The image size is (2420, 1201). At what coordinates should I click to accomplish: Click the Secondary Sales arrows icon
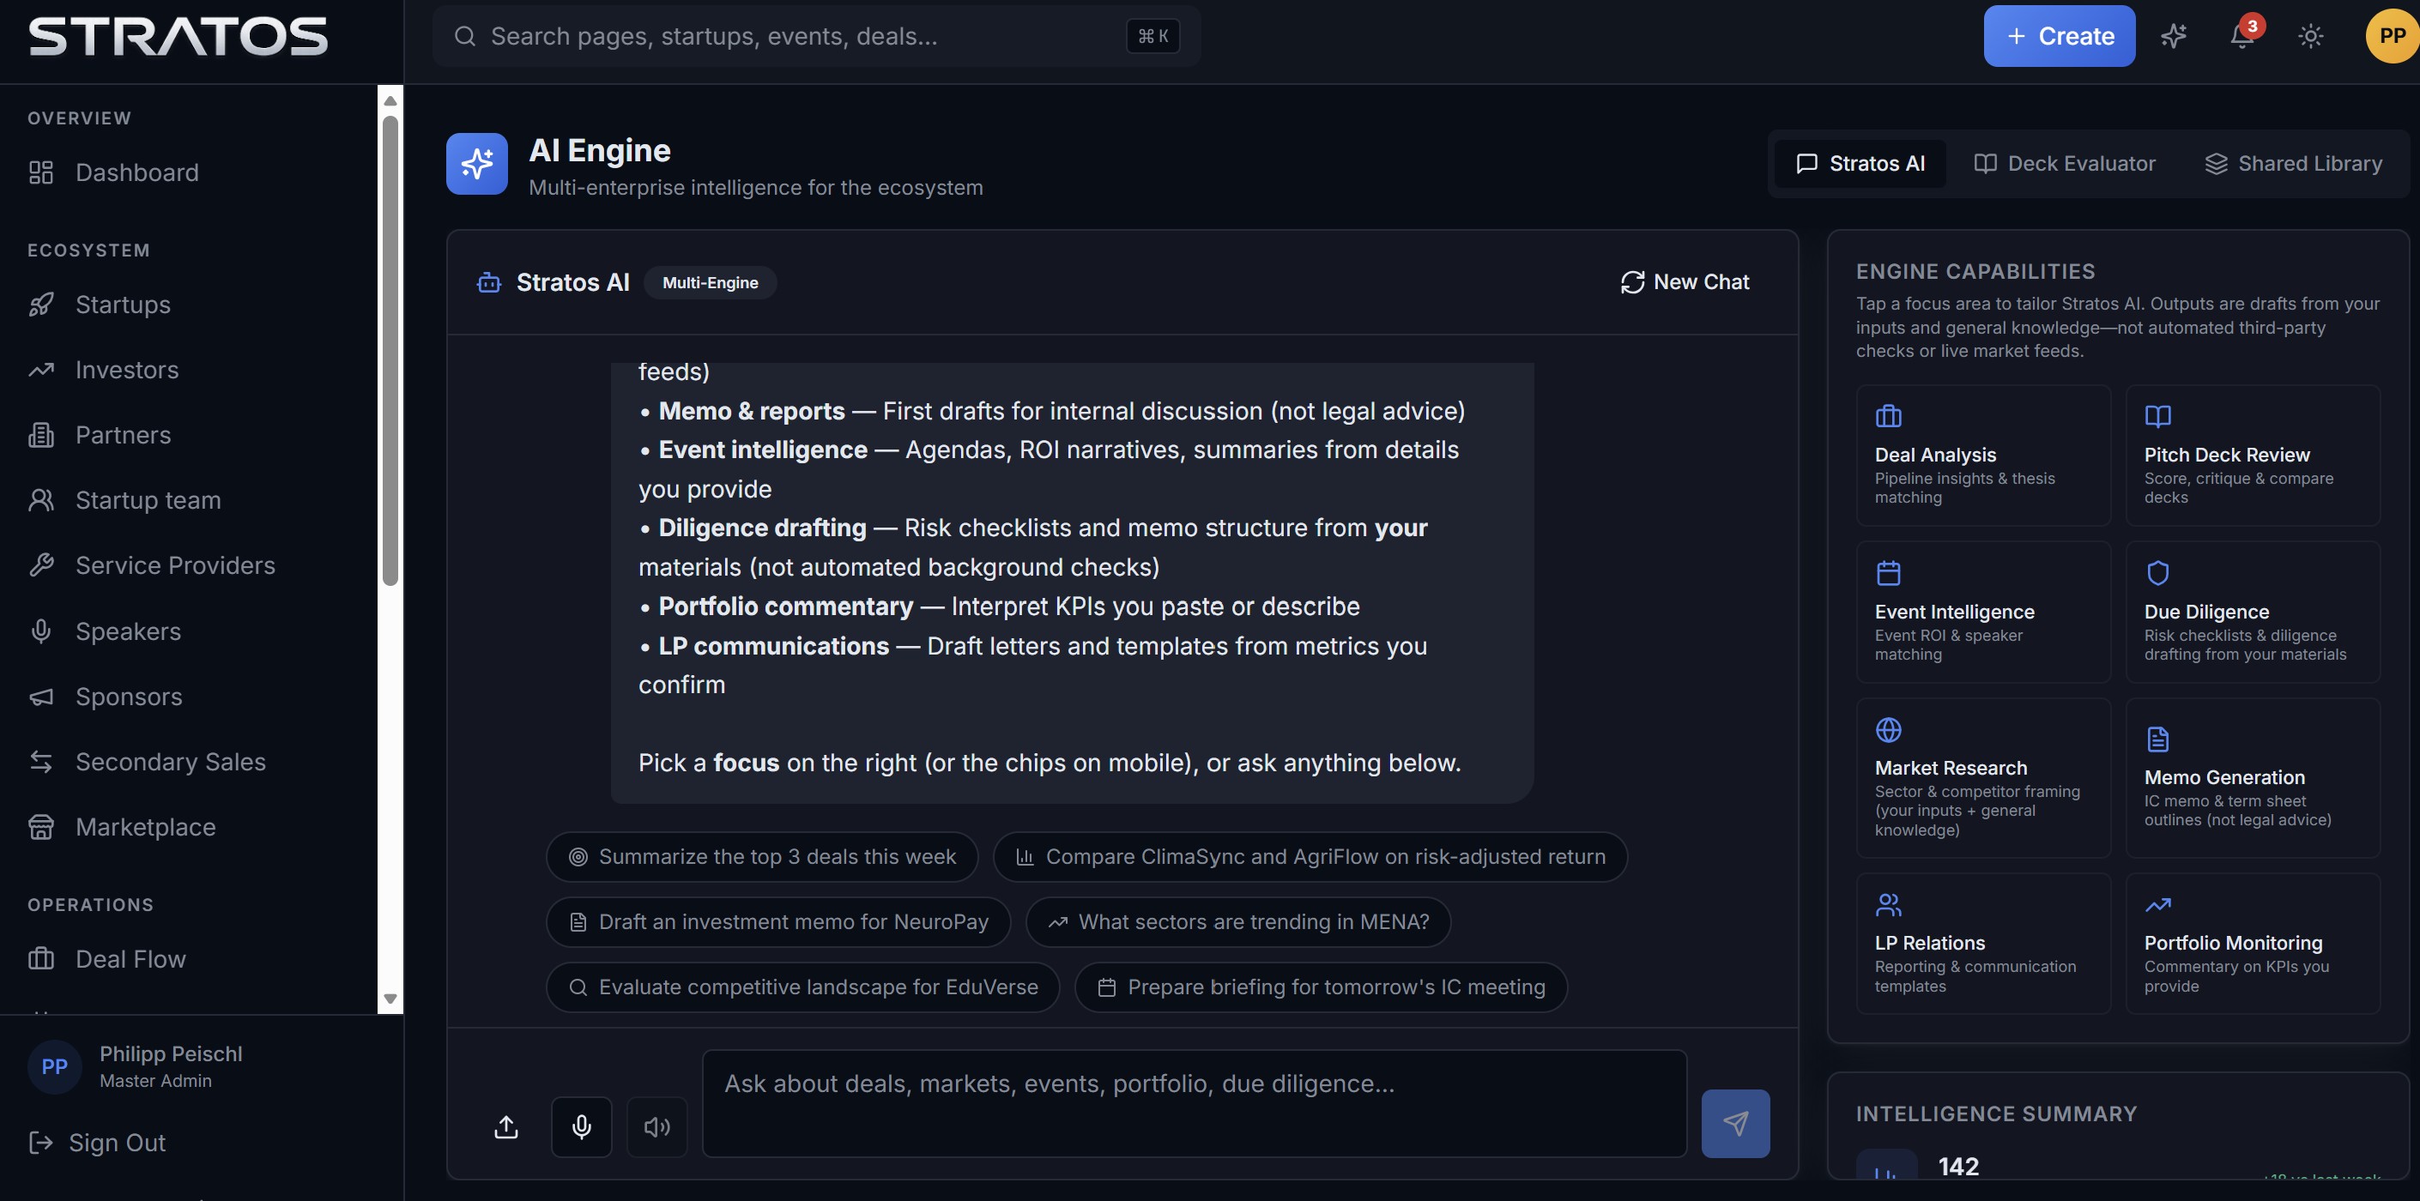coord(41,762)
